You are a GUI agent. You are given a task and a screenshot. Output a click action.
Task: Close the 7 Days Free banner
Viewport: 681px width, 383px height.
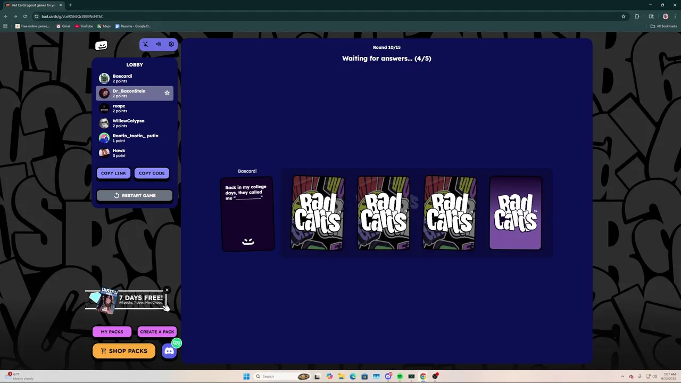point(167,290)
